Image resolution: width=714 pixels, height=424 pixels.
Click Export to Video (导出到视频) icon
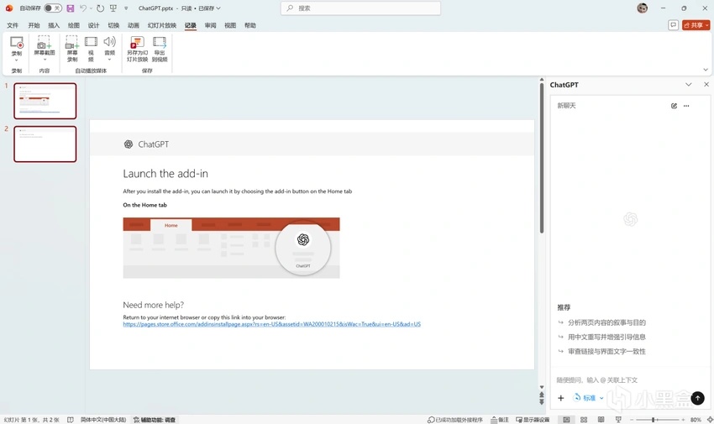coord(160,49)
